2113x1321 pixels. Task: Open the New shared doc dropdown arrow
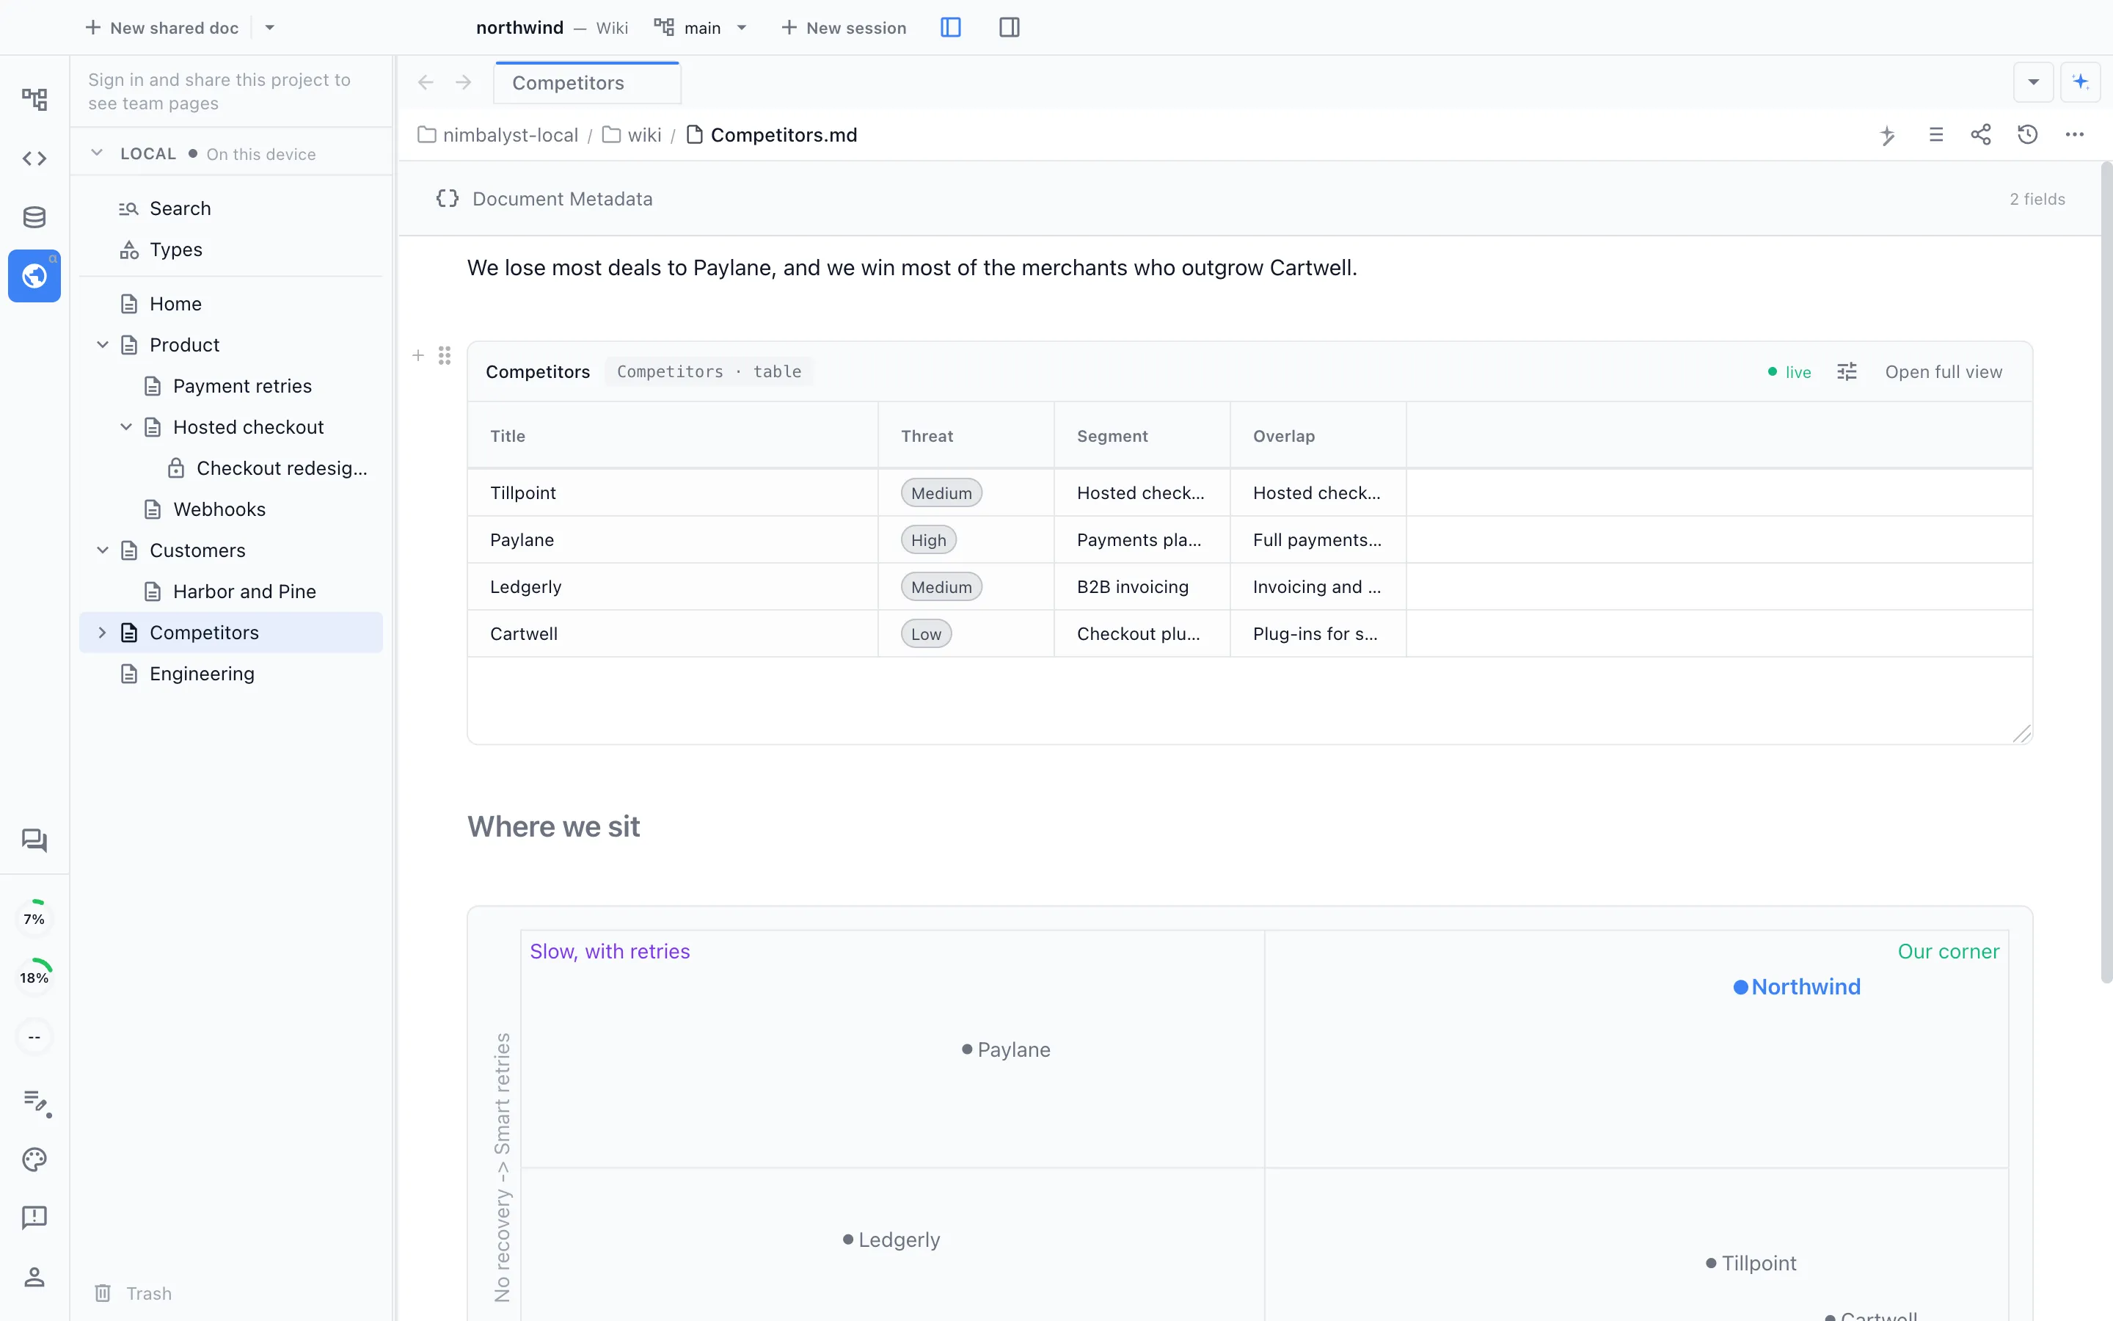pos(270,28)
